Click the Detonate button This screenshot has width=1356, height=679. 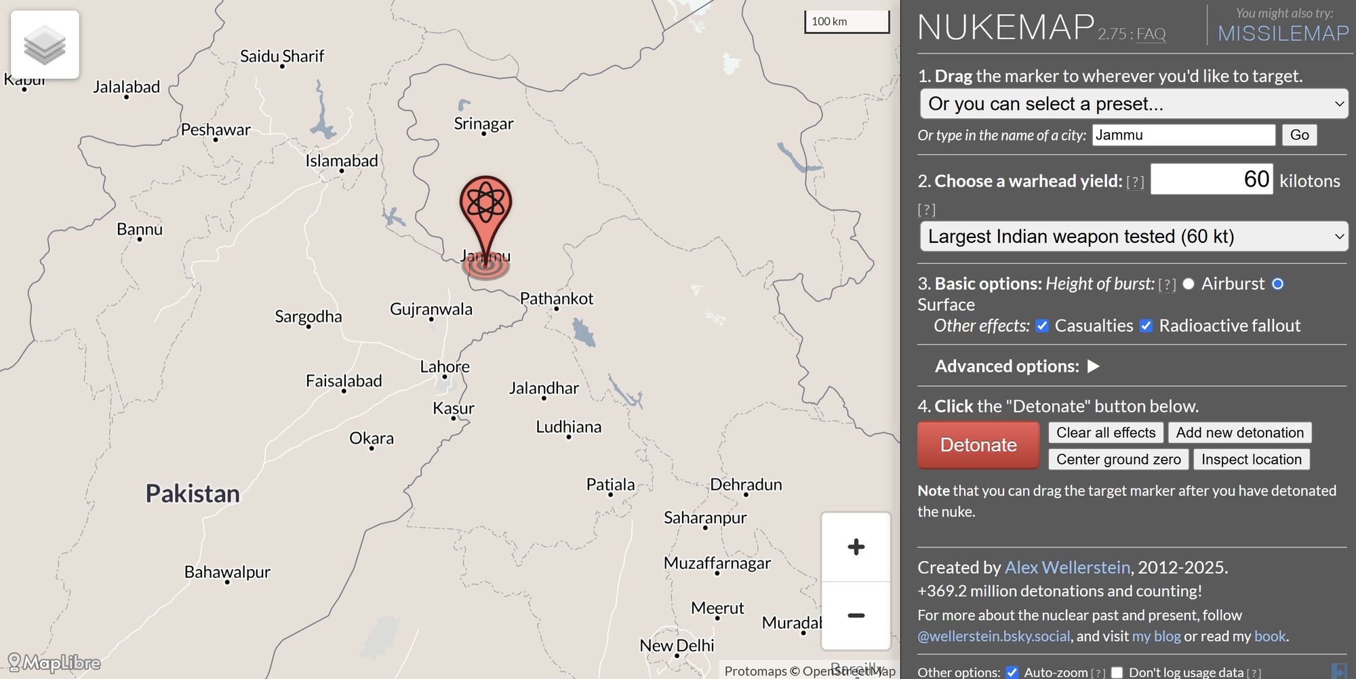[x=978, y=445]
